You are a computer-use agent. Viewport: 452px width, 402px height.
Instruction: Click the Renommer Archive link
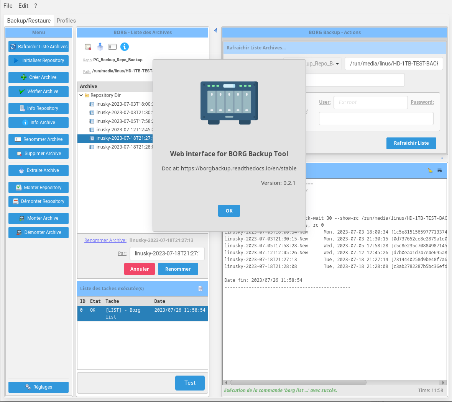[105, 240]
